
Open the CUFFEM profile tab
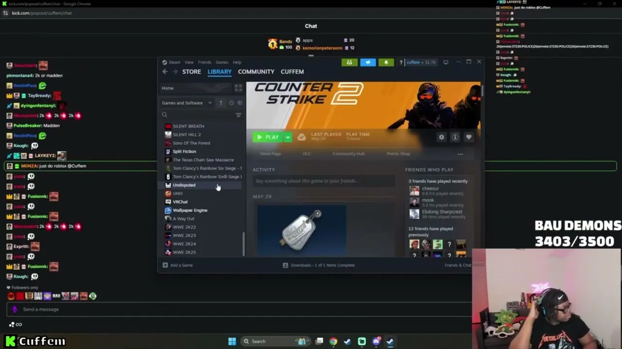coord(292,72)
